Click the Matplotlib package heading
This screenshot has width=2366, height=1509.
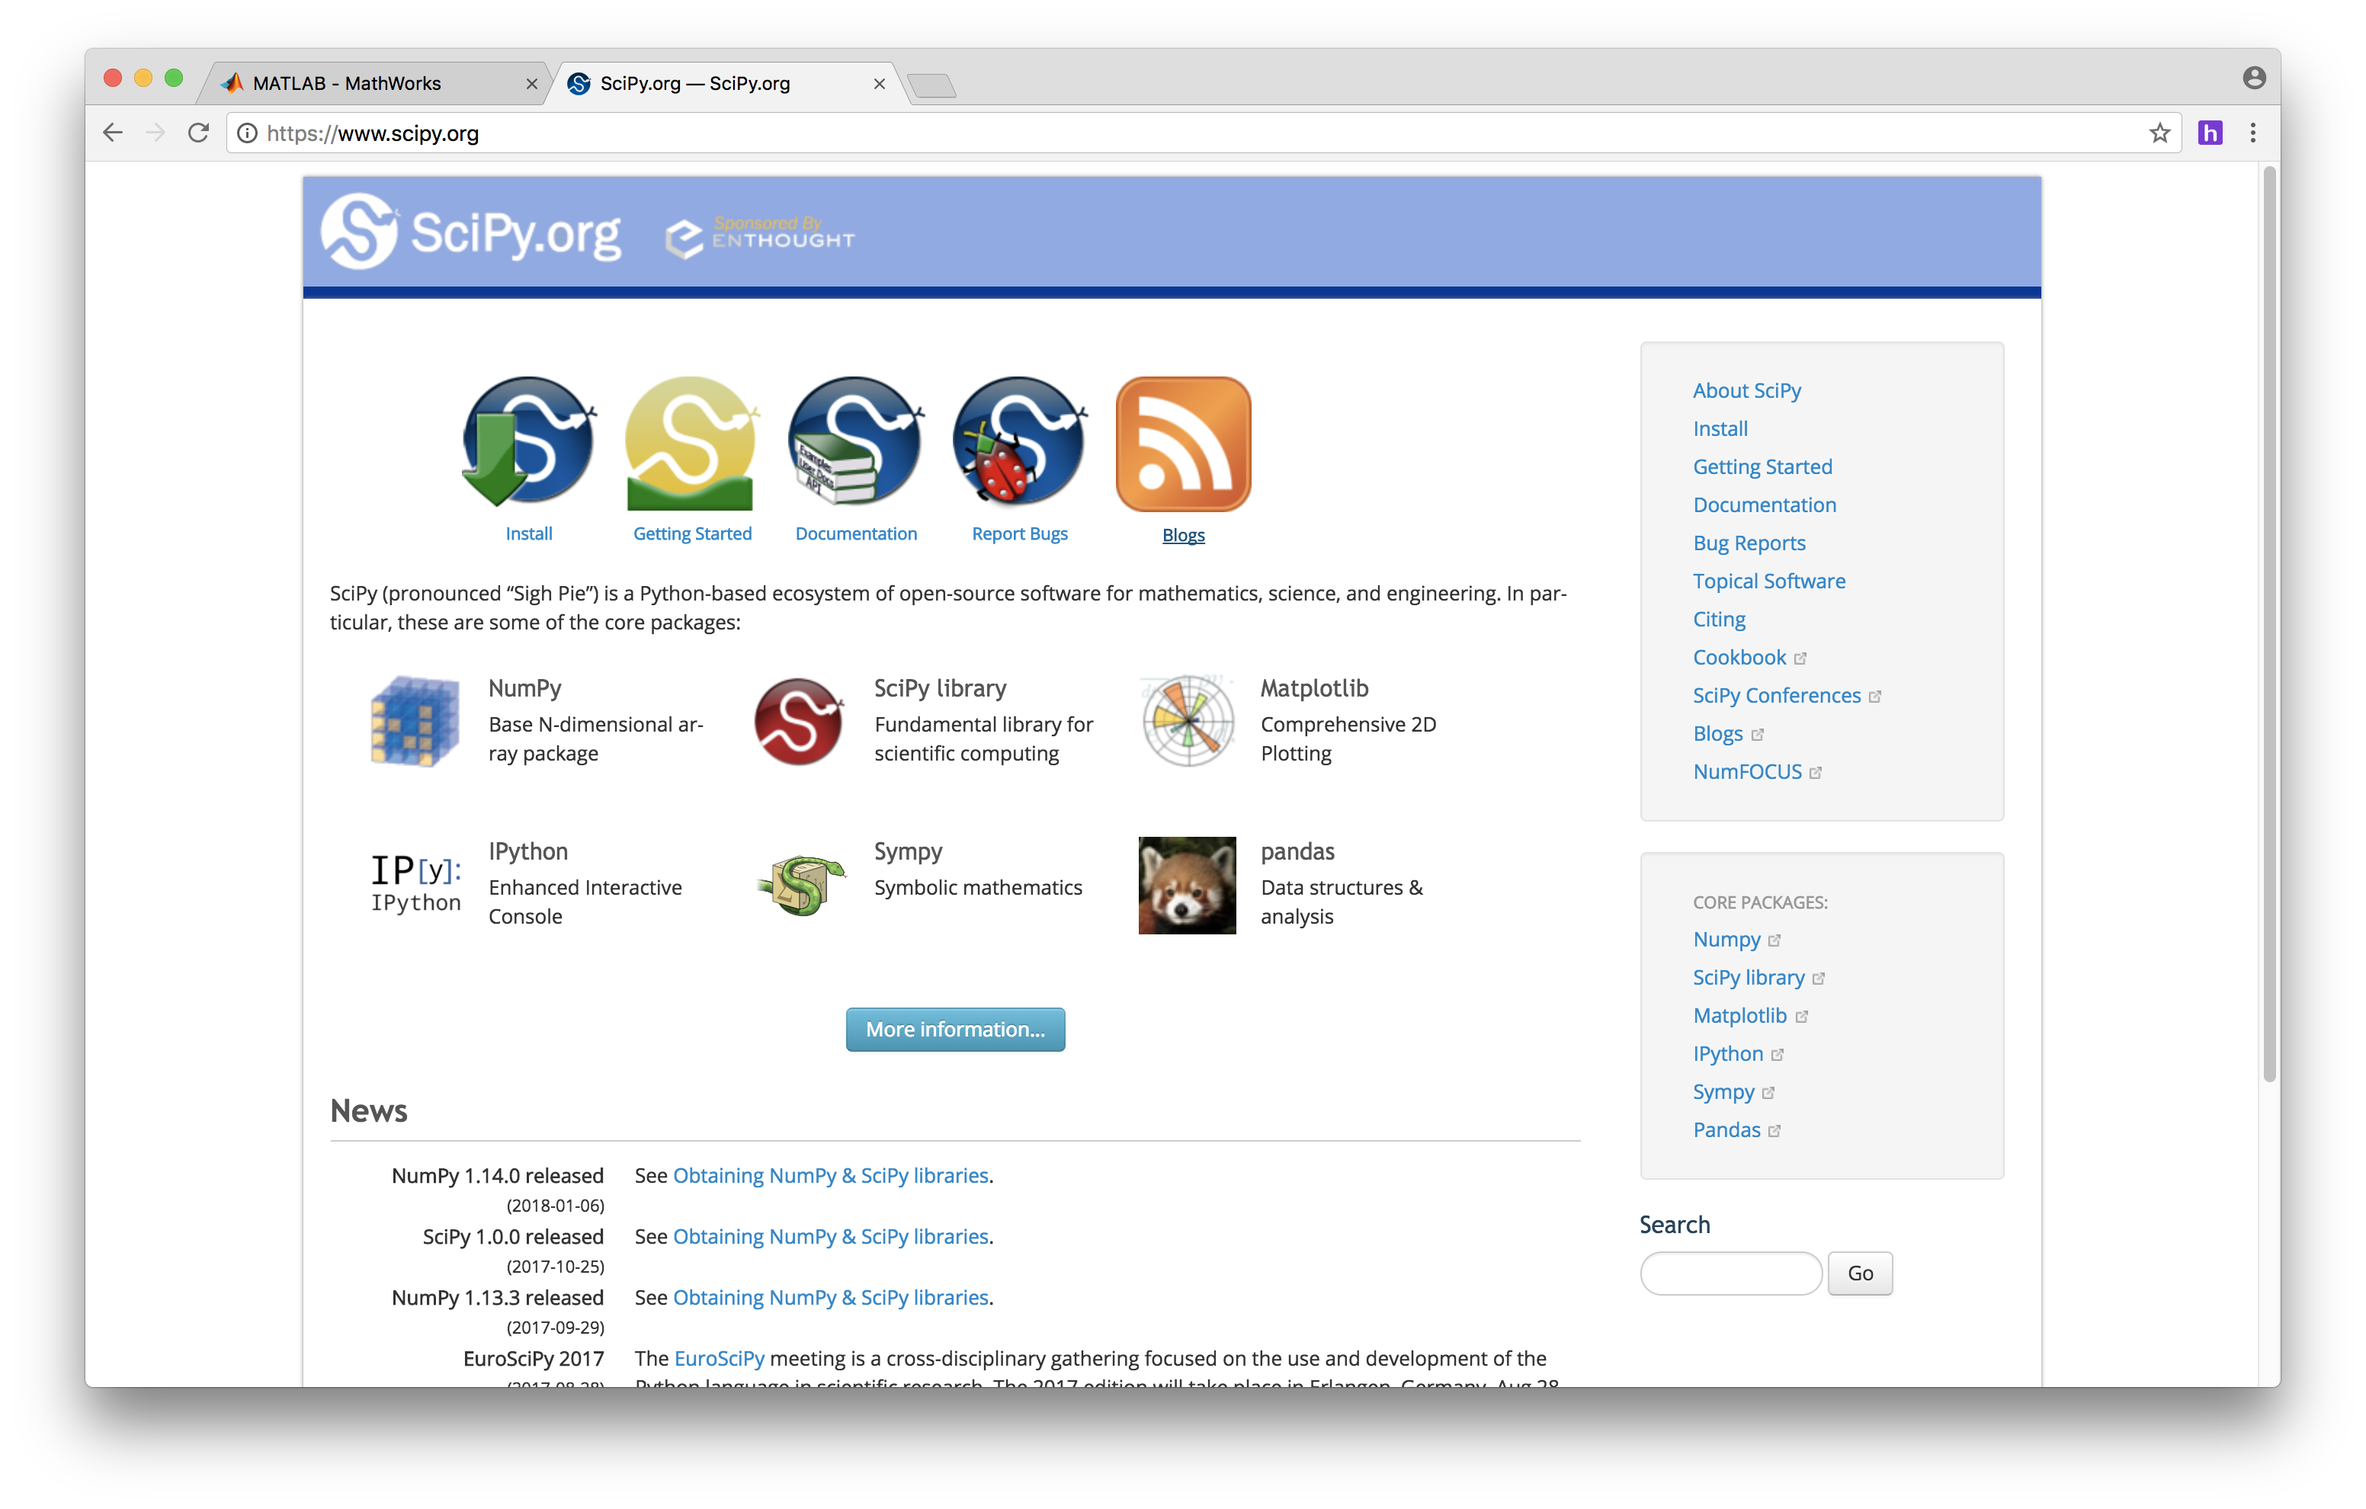(x=1313, y=687)
